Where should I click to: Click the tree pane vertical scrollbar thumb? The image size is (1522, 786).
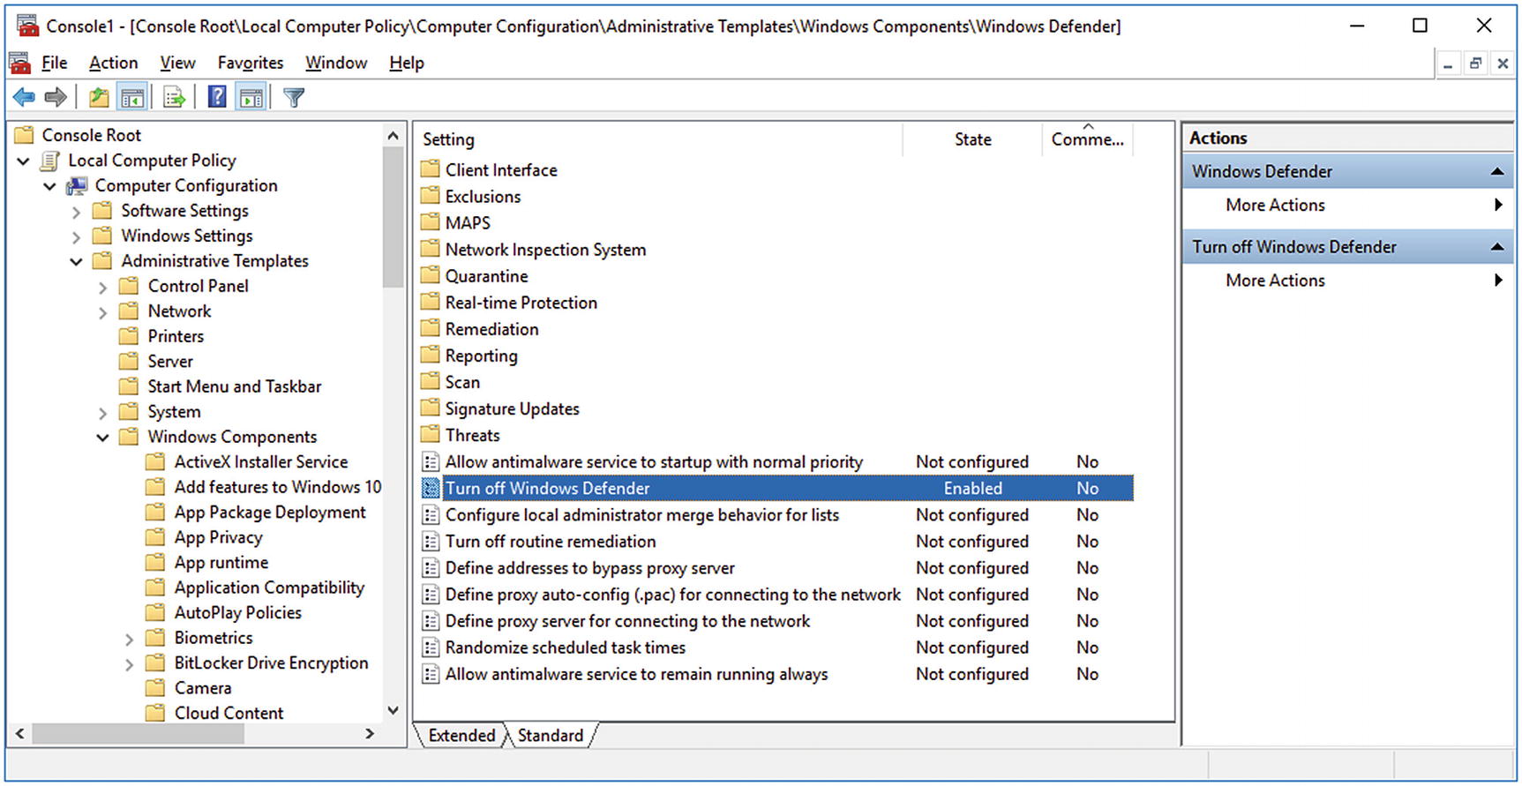coord(393,217)
